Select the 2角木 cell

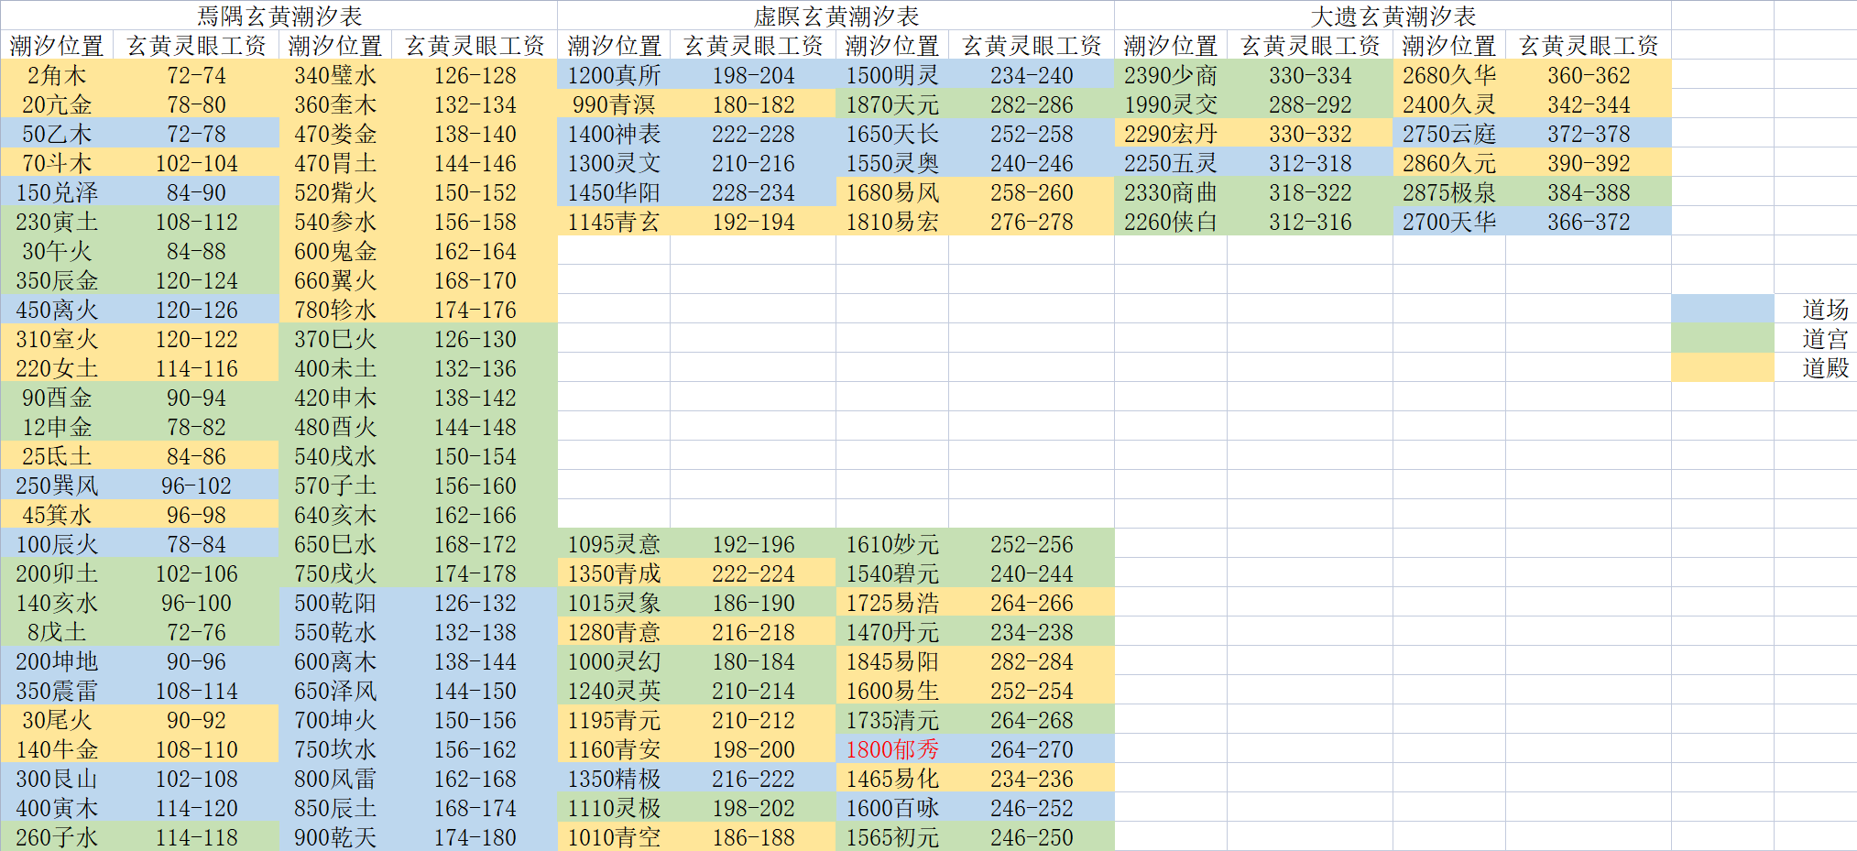pyautogui.click(x=57, y=74)
